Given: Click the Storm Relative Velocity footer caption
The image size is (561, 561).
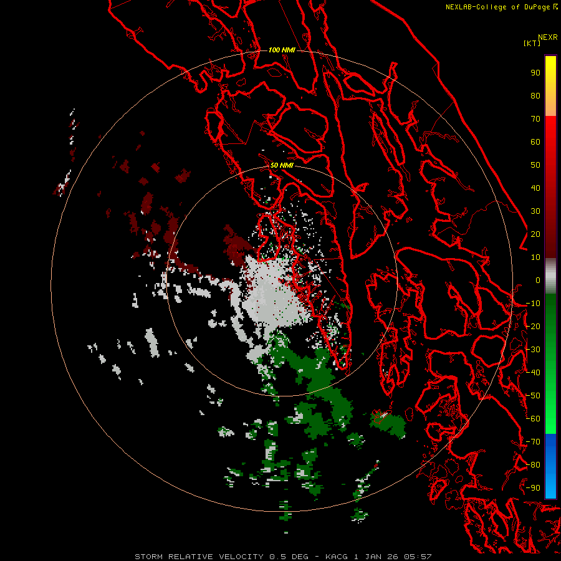Looking at the screenshot, I should 283,557.
